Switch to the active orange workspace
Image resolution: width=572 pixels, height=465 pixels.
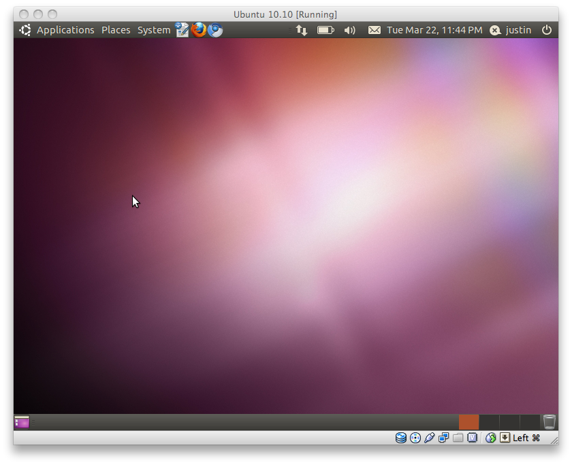click(468, 422)
